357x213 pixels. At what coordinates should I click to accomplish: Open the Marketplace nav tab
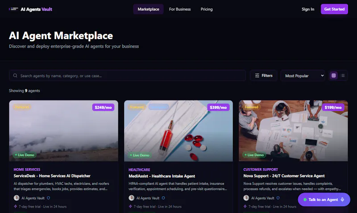148,9
